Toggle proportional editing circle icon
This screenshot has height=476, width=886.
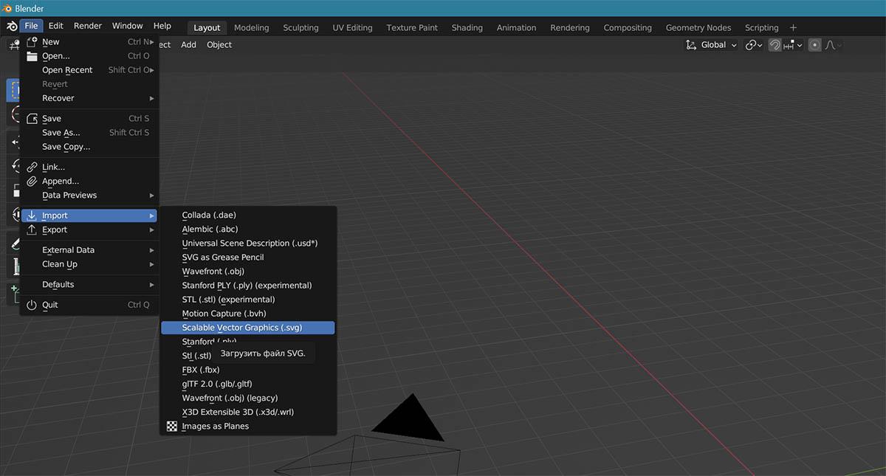814,45
